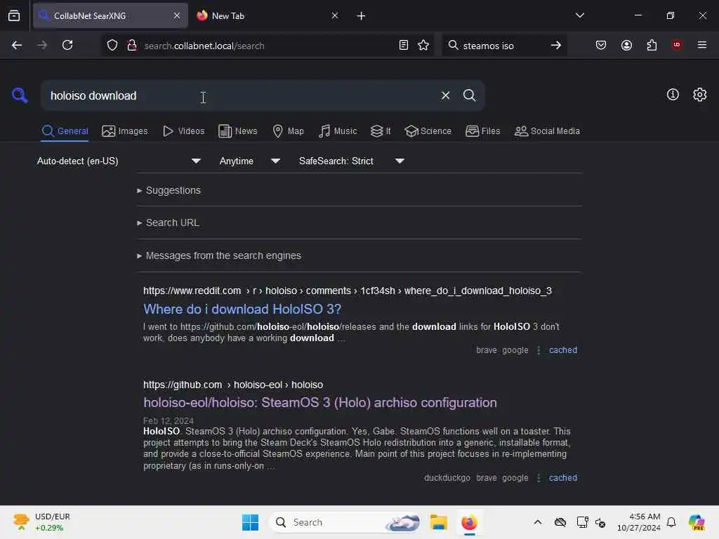Click into the holoiso download search field
Screen dimensions: 719x539
[x=239, y=95]
